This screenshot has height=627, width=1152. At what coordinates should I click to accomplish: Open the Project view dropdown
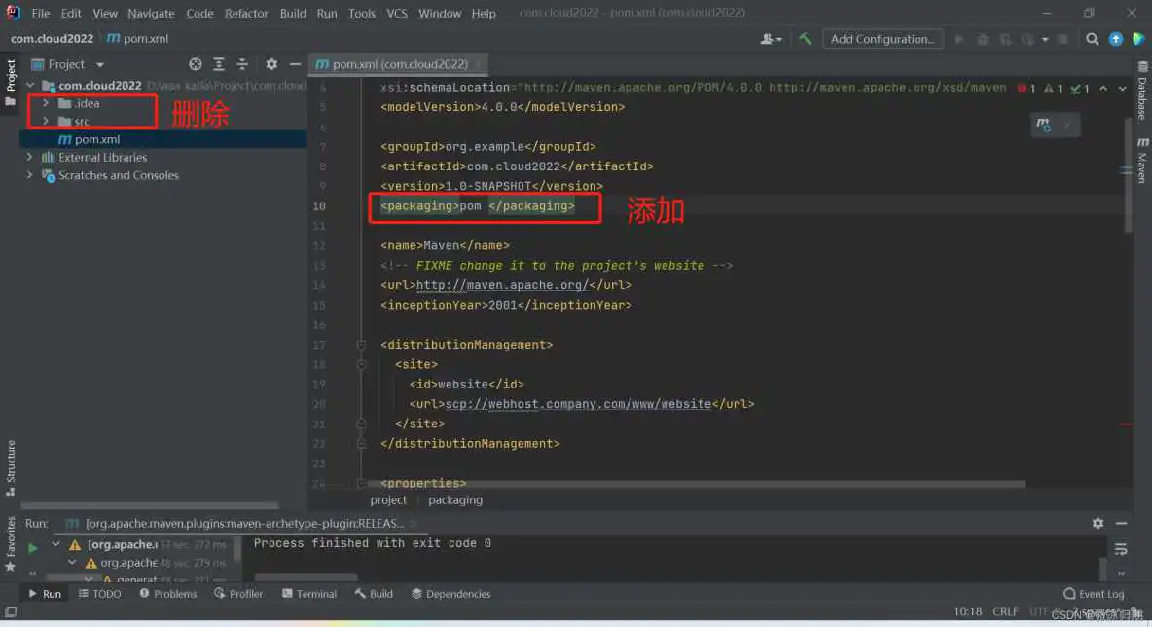[x=99, y=64]
